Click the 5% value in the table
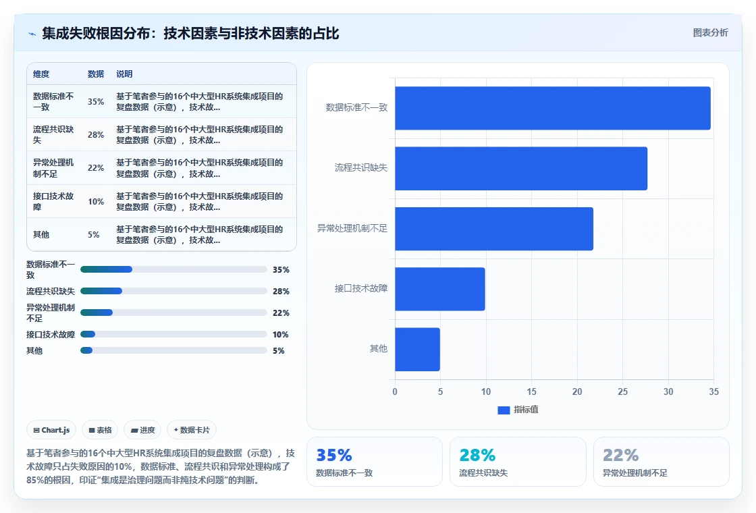Screen dimensions: 756x513 click(94, 235)
